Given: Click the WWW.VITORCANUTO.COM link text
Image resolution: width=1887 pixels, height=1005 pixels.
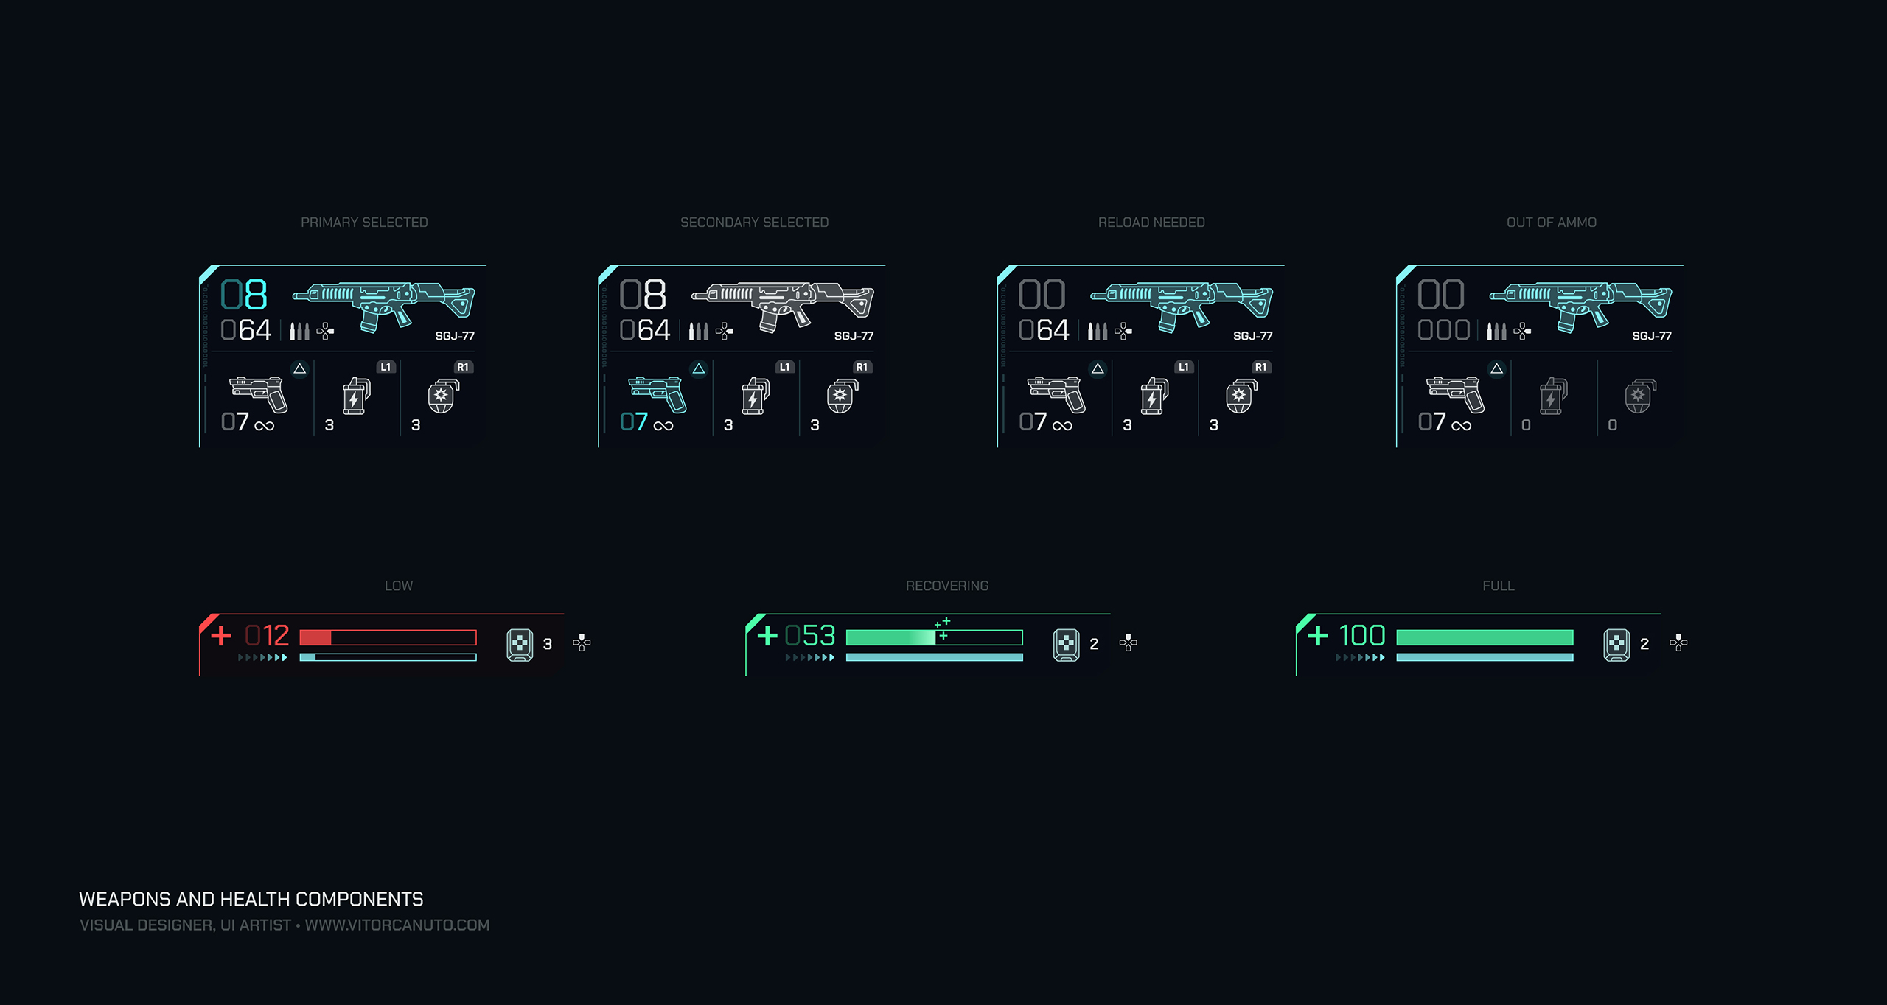Looking at the screenshot, I should click(397, 925).
